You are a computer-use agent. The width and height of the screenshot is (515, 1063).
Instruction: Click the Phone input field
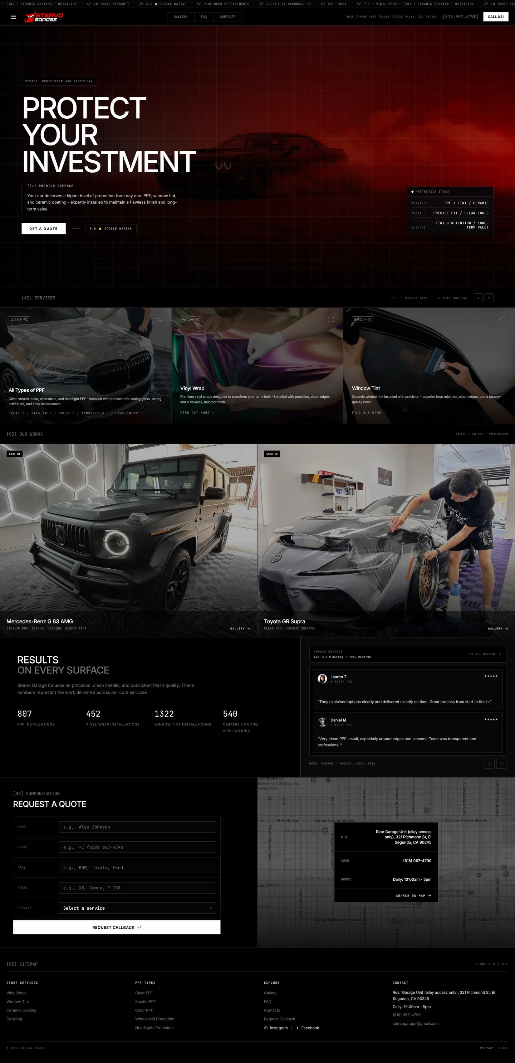[x=137, y=847]
